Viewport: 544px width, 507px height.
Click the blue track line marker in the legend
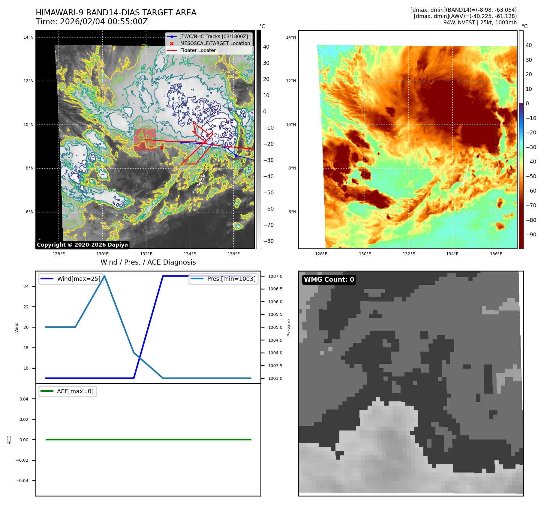click(x=172, y=37)
